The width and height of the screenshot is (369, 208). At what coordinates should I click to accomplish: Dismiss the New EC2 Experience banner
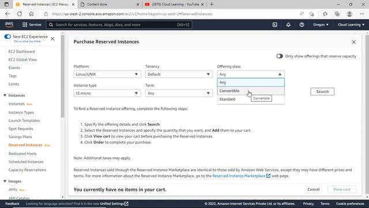(x=52, y=39)
